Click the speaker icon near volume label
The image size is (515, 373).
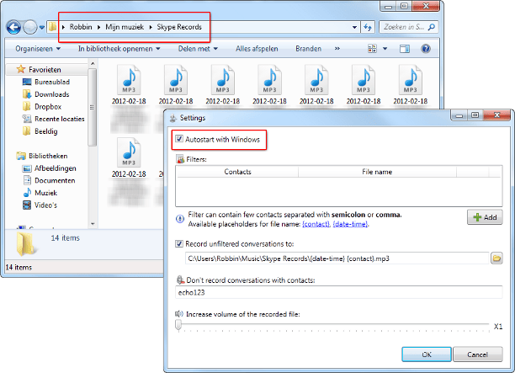(179, 314)
